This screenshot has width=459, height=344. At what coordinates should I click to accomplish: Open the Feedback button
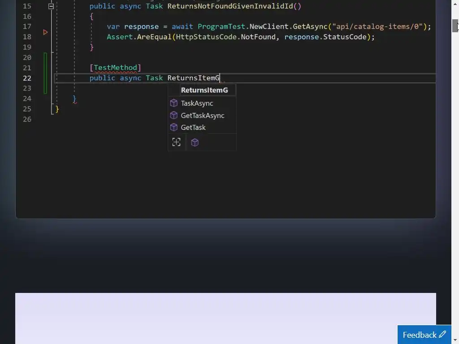pos(424,335)
